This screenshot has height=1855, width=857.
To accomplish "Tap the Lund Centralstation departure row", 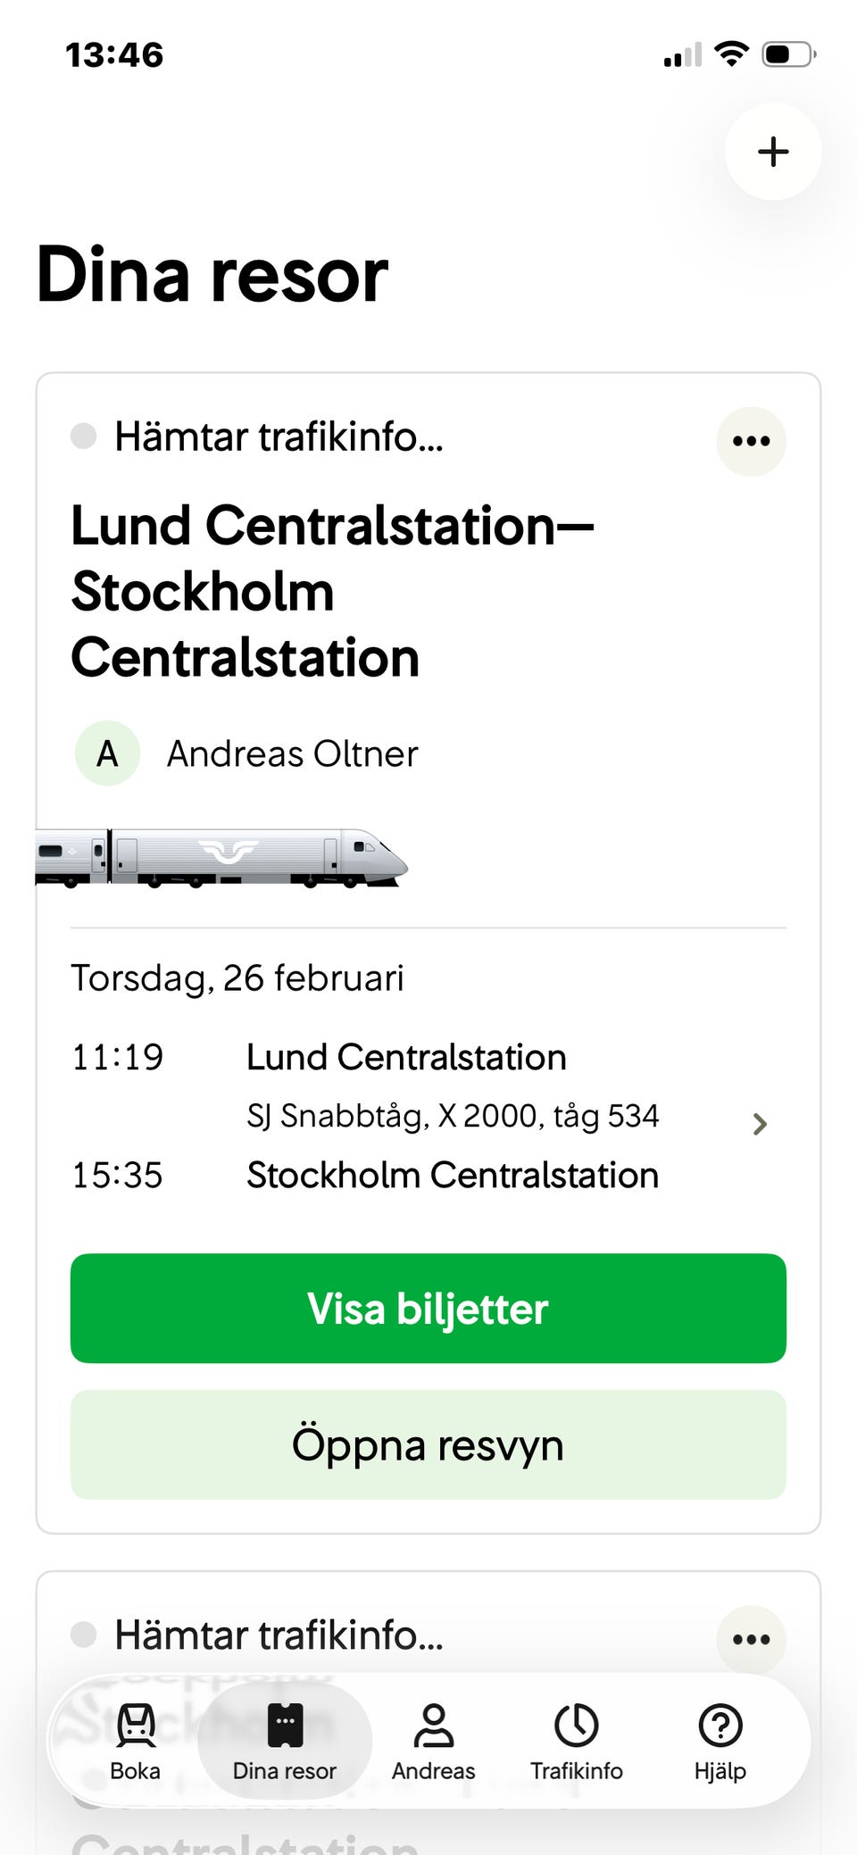I will pyautogui.click(x=406, y=1058).
